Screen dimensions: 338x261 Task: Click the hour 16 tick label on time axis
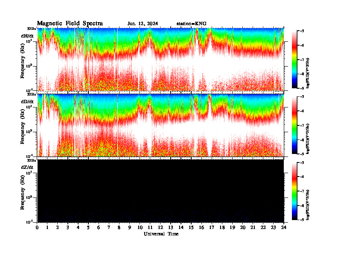pos(201,227)
